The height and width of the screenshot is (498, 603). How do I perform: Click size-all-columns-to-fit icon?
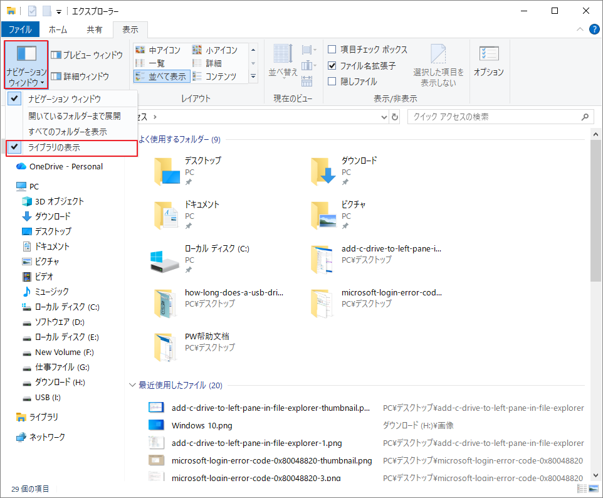[x=307, y=81]
